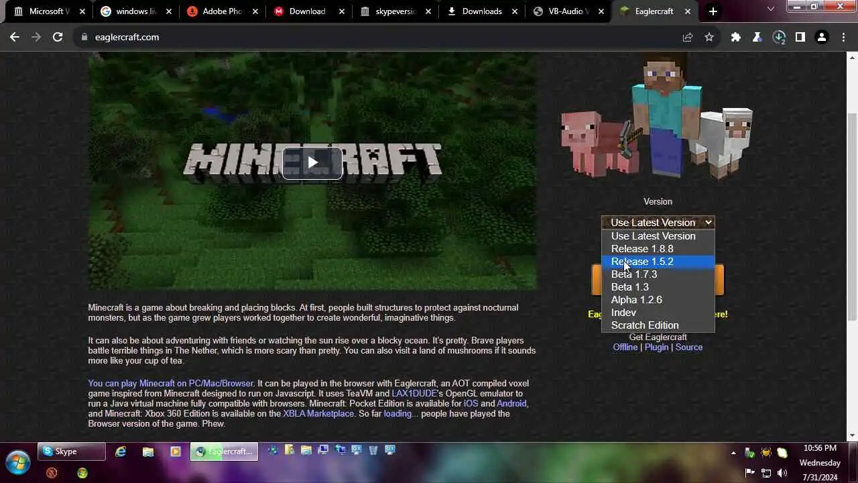
Task: Pick Beta 1.3 version
Action: (x=658, y=287)
